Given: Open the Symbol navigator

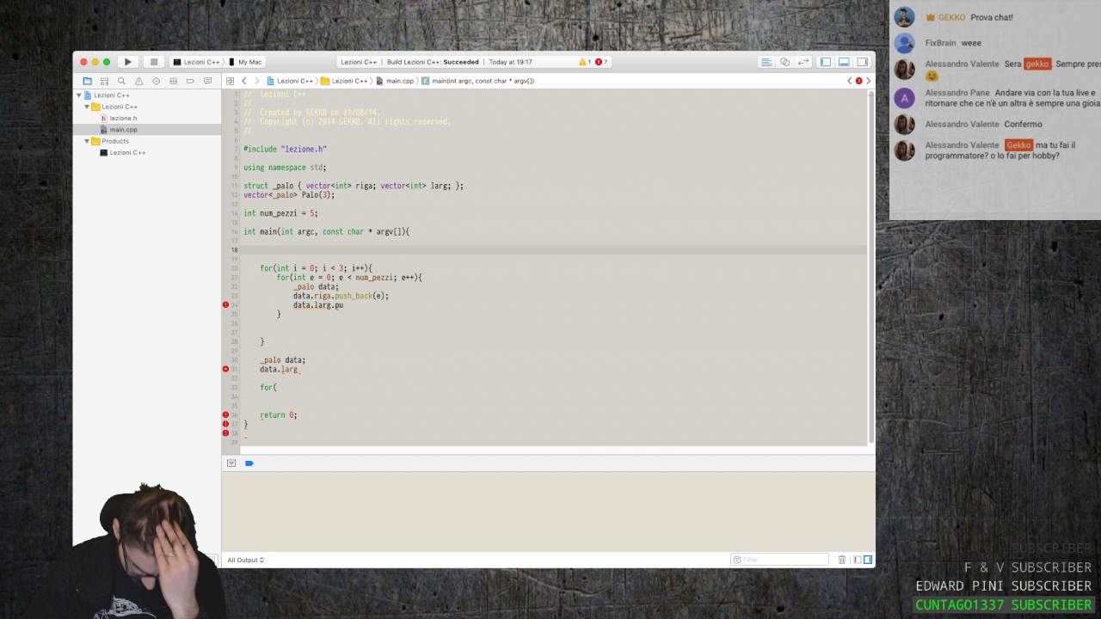Looking at the screenshot, I should coord(104,81).
